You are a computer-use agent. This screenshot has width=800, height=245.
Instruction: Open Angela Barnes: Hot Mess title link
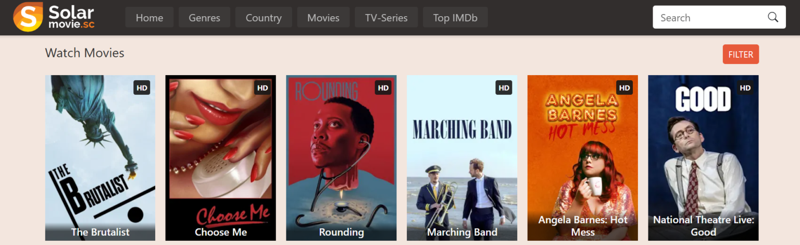583,226
